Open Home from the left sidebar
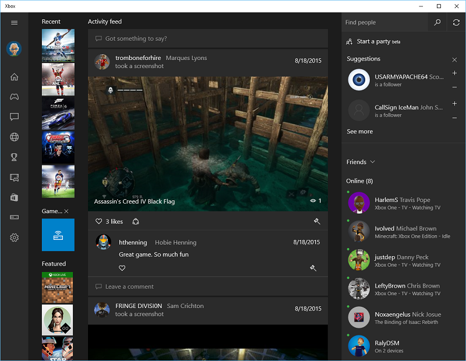Screen dimensions: 466x361 pos(14,76)
